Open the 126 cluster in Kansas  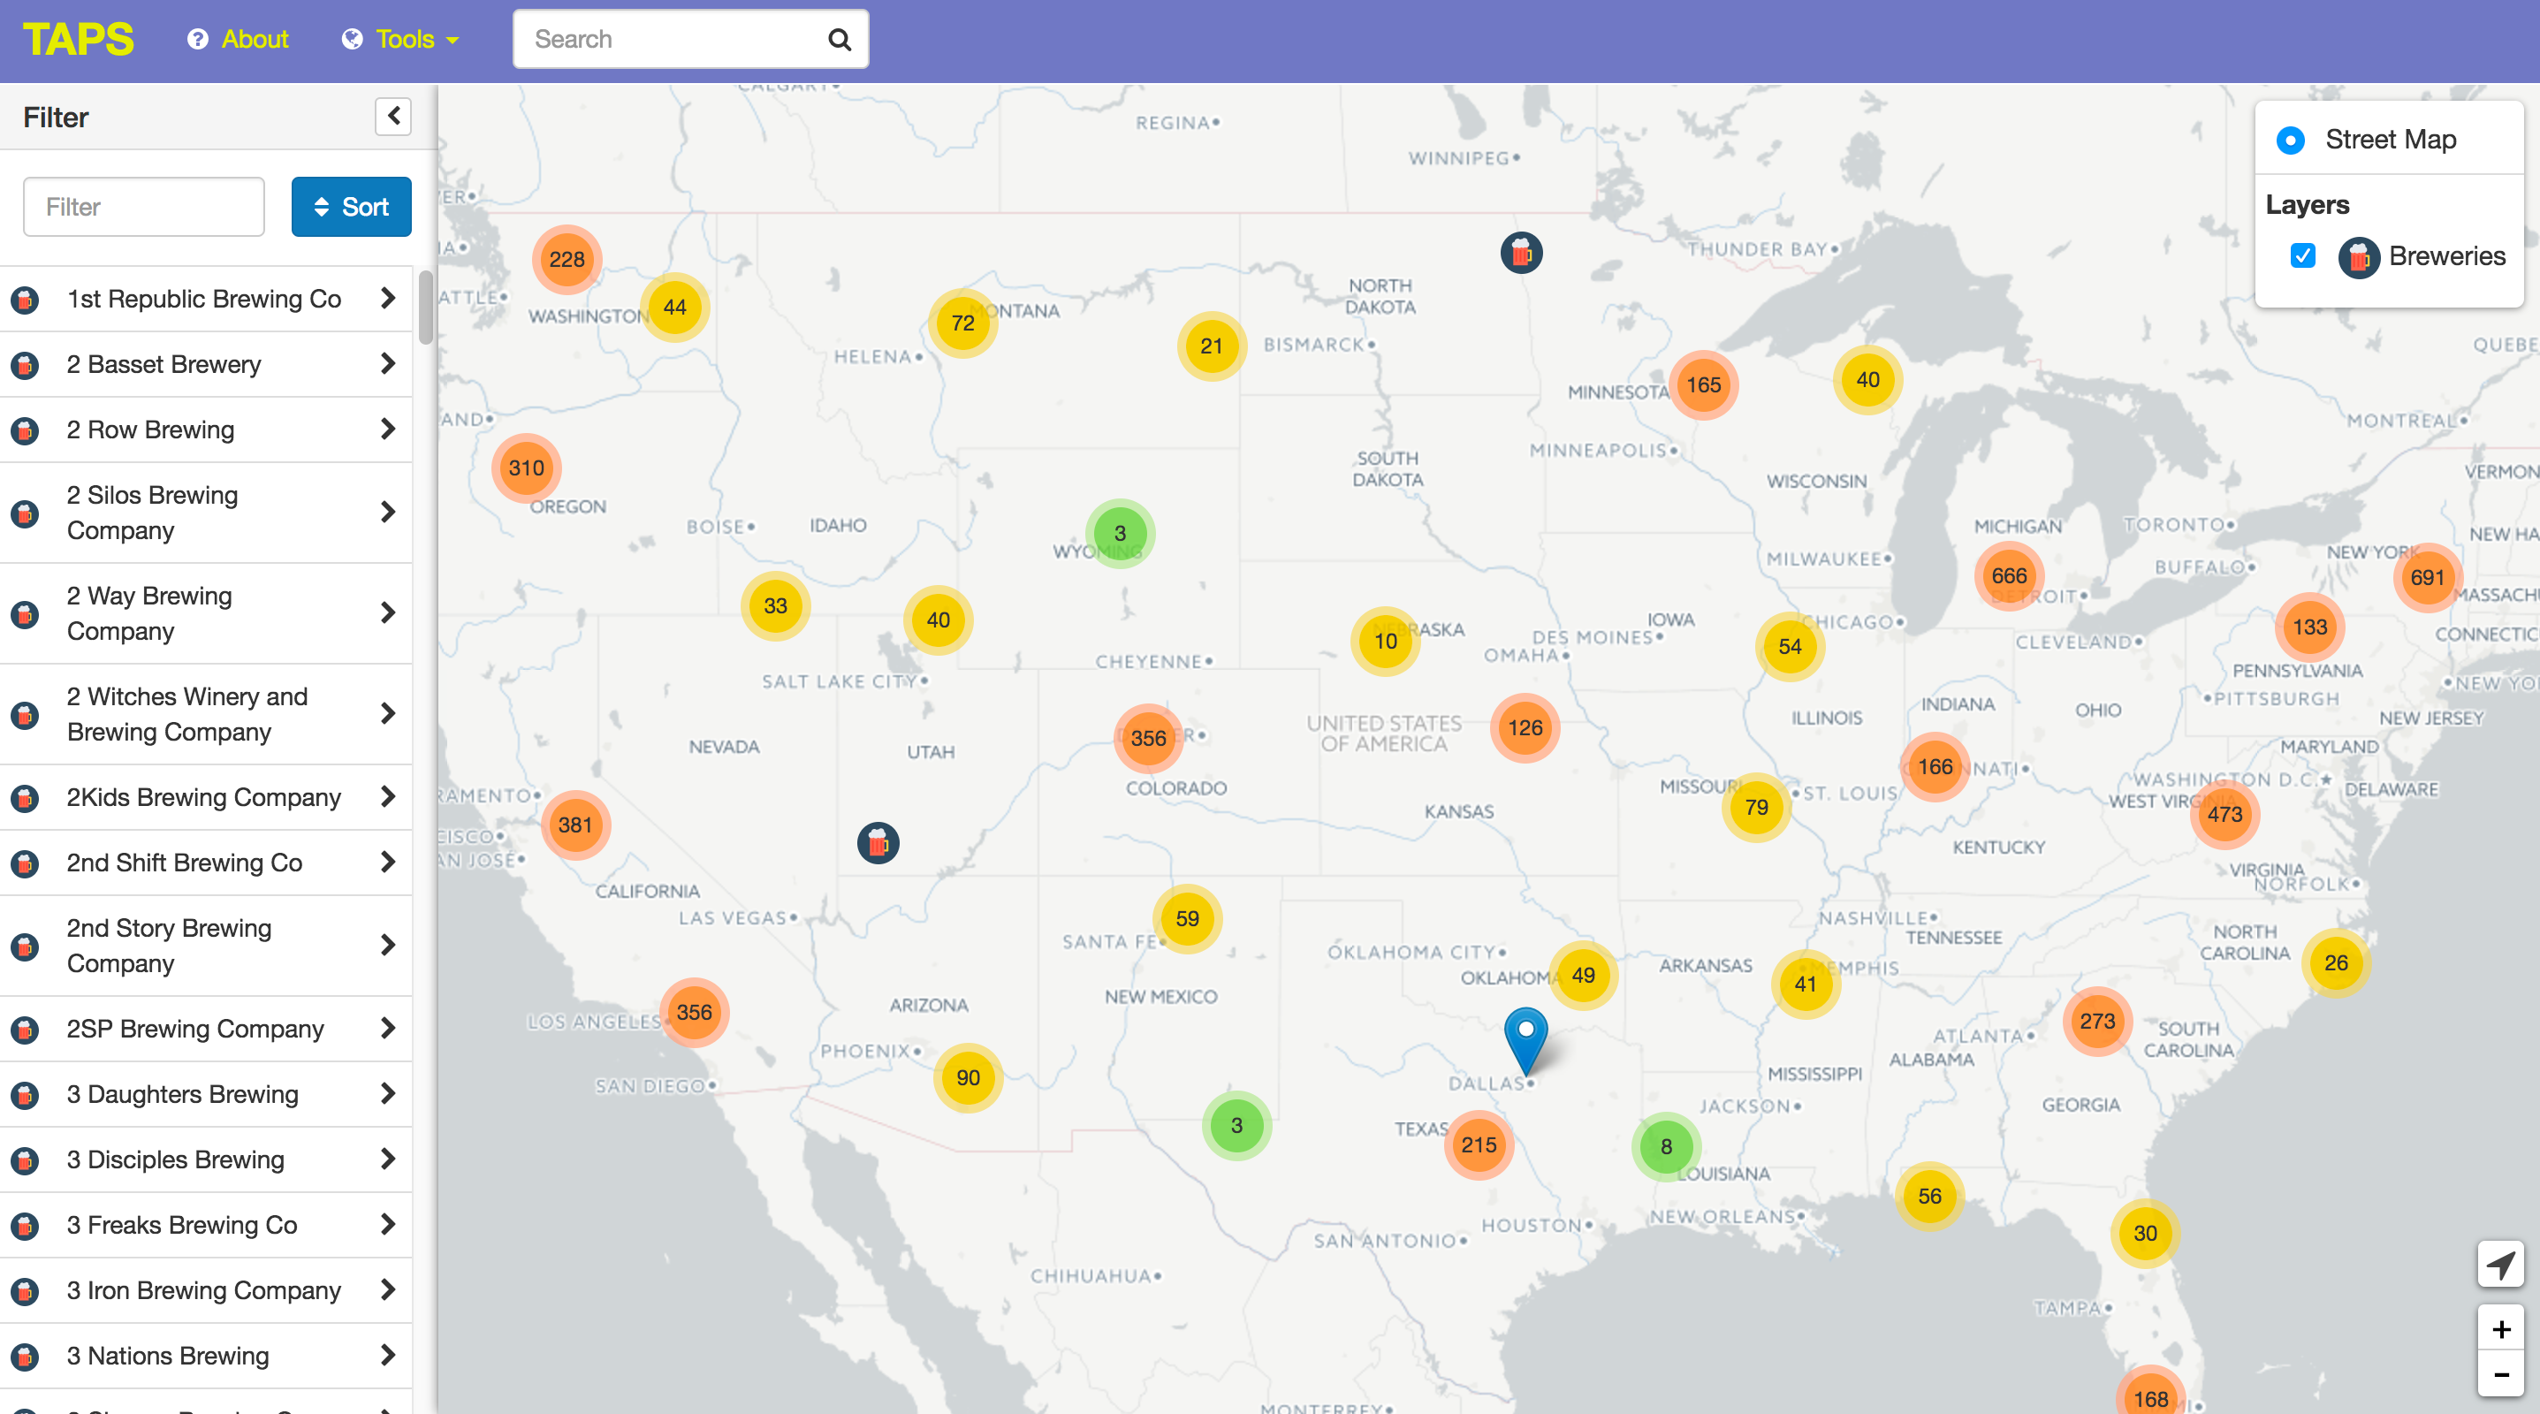(x=1525, y=727)
